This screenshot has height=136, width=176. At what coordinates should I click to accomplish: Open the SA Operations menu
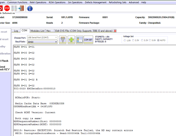[x=75, y=2]
